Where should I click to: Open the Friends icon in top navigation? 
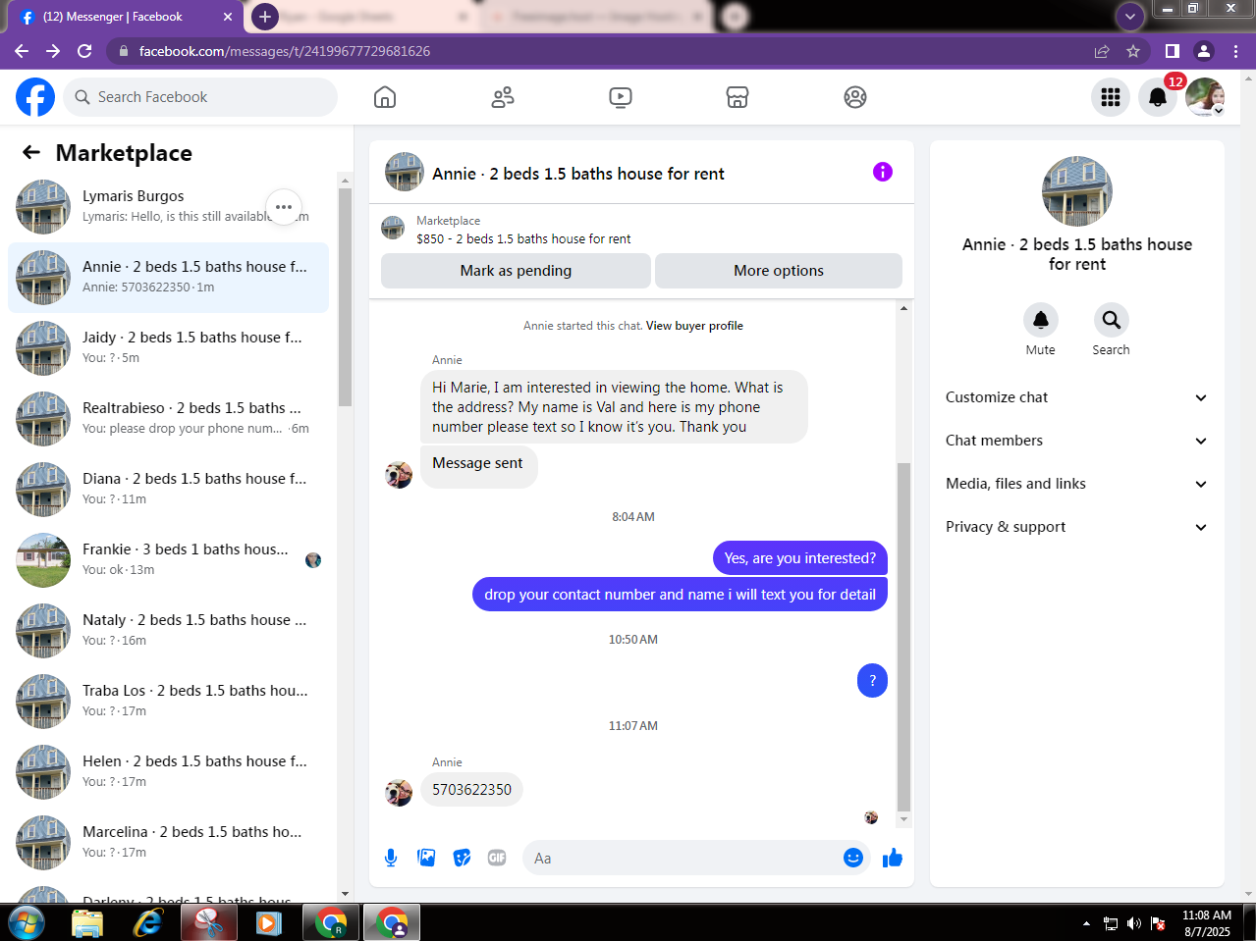(503, 97)
